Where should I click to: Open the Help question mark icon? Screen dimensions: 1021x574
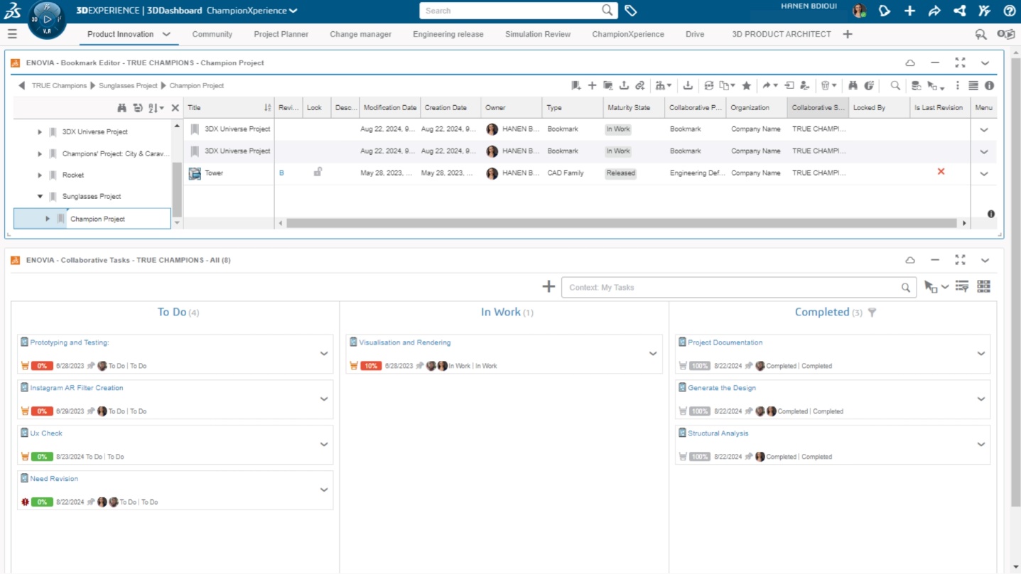click(1009, 11)
